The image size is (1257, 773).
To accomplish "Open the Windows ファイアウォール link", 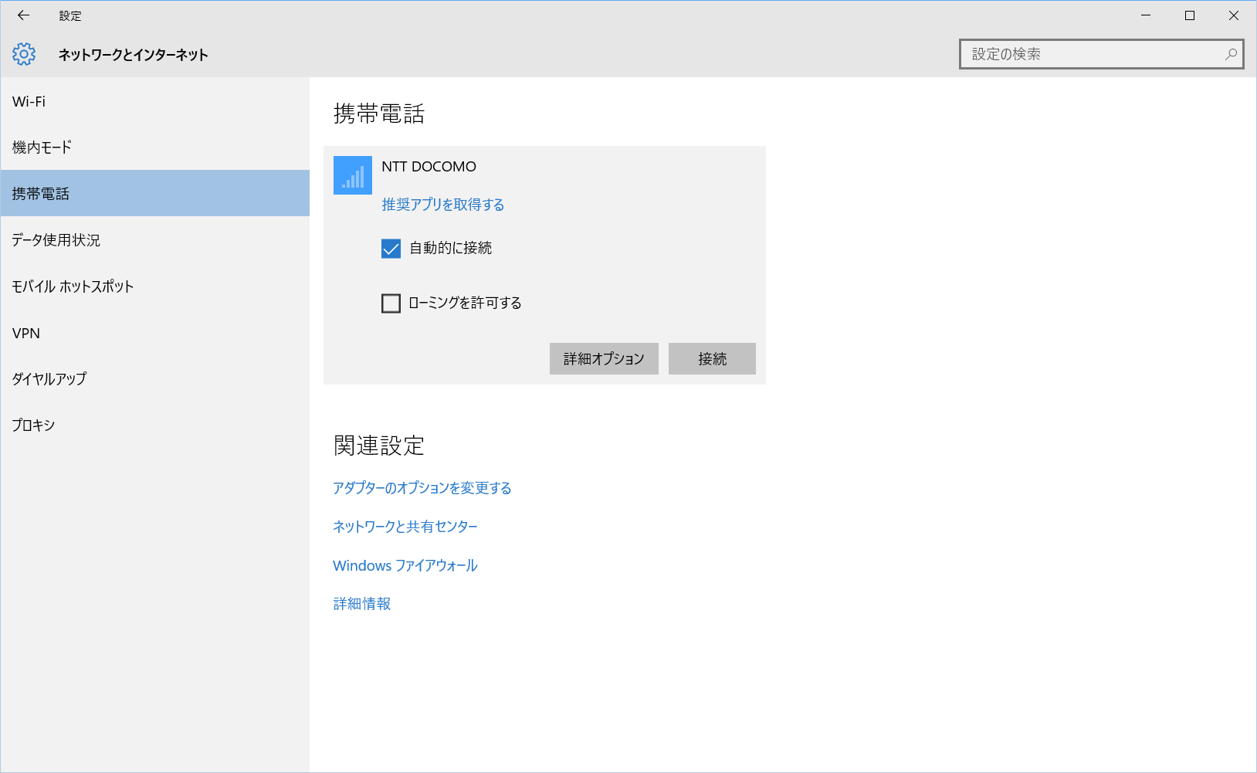I will 405,565.
